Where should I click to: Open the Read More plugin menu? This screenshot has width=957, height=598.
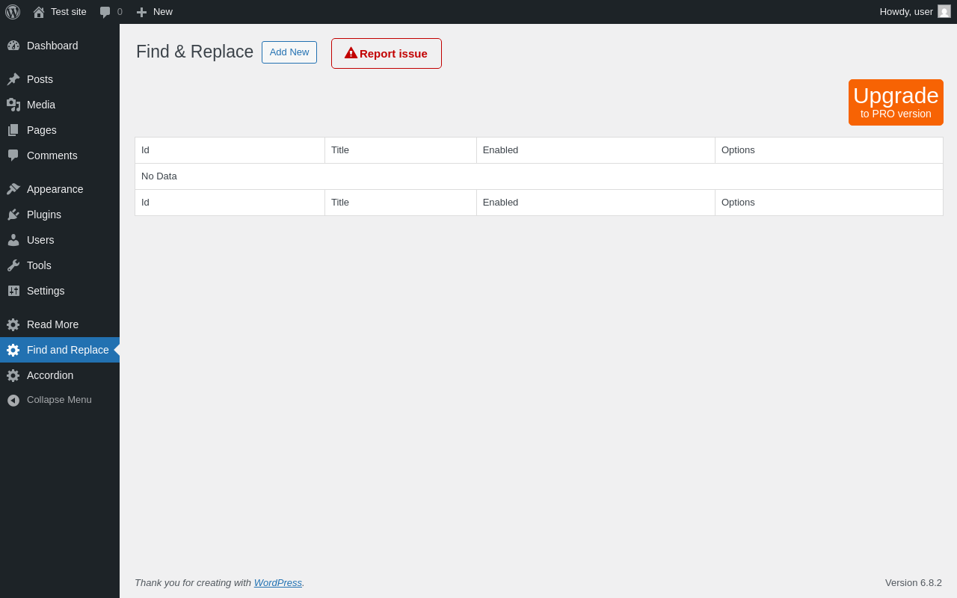tap(52, 324)
